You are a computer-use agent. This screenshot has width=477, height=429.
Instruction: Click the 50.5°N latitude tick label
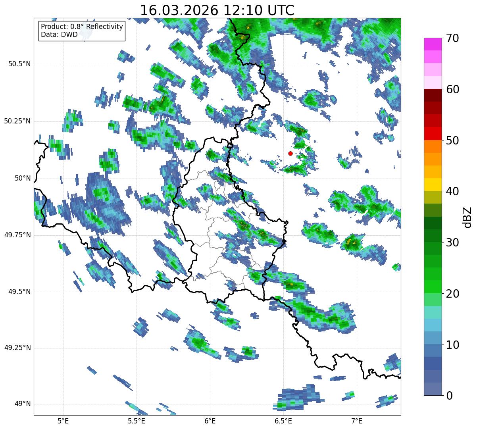click(x=19, y=64)
